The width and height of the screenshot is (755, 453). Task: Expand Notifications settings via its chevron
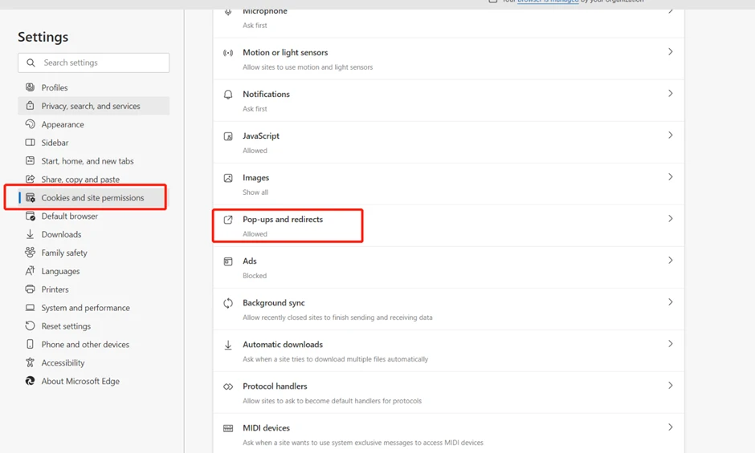pyautogui.click(x=670, y=93)
